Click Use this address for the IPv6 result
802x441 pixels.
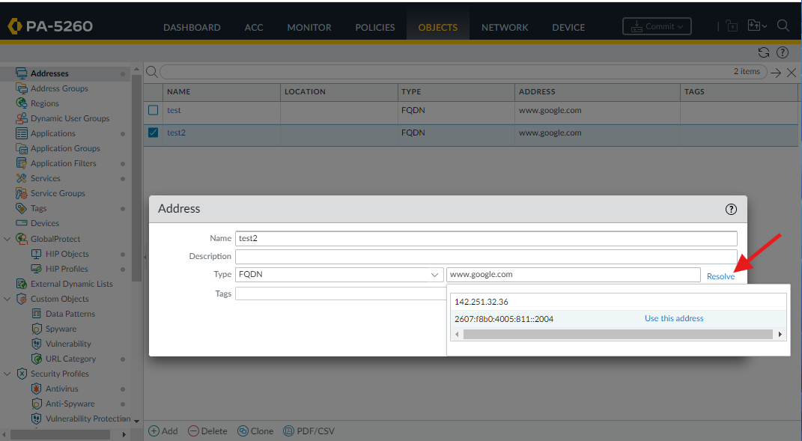click(x=673, y=317)
